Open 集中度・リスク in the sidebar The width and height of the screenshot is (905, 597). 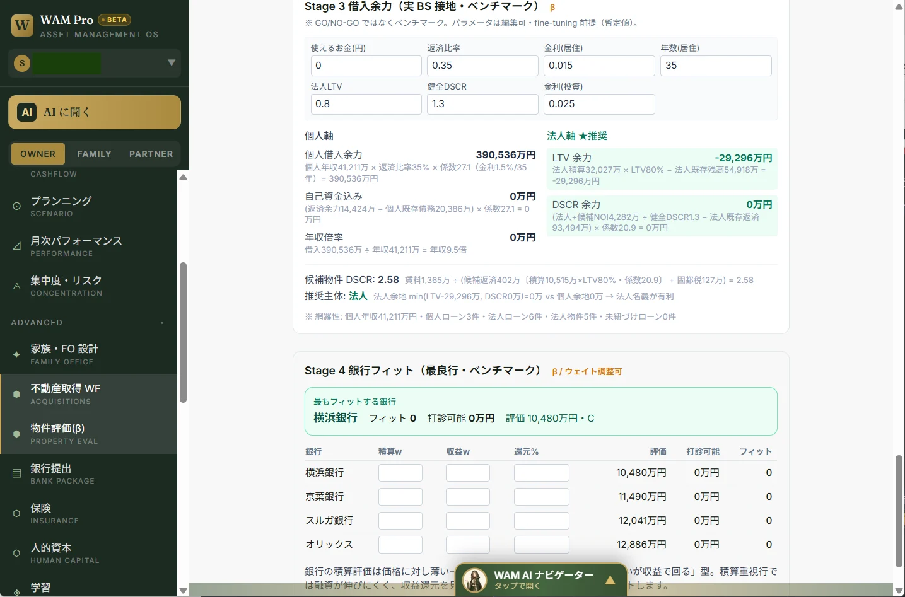pos(88,286)
